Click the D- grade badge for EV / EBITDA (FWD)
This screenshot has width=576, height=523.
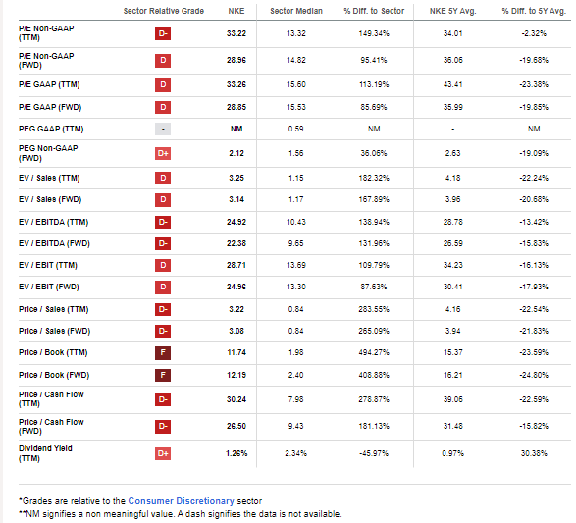163,243
